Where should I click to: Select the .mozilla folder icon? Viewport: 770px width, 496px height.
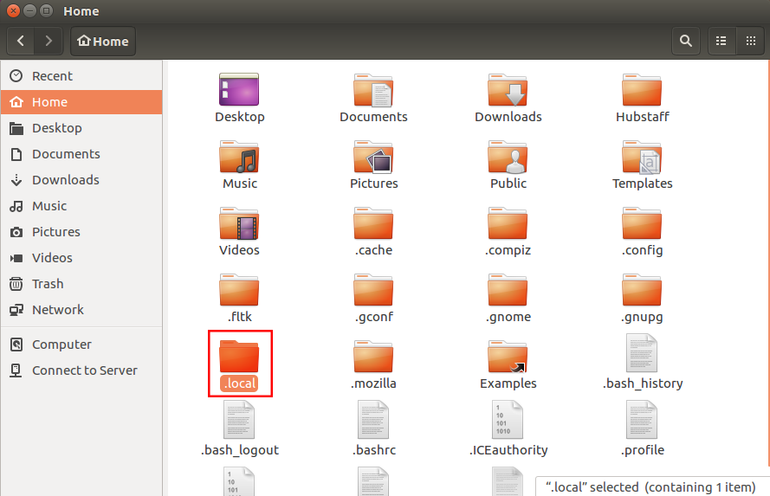pos(373,357)
